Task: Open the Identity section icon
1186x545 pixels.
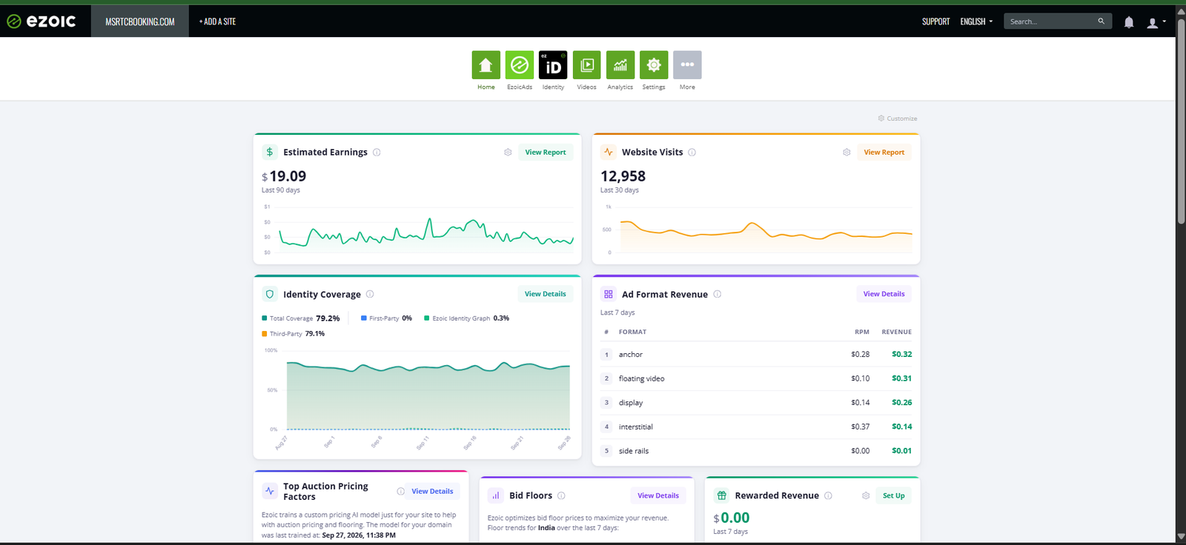Action: coord(553,65)
